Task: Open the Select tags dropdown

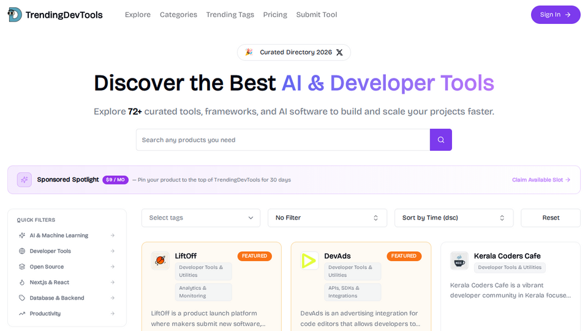Action: coord(201,218)
